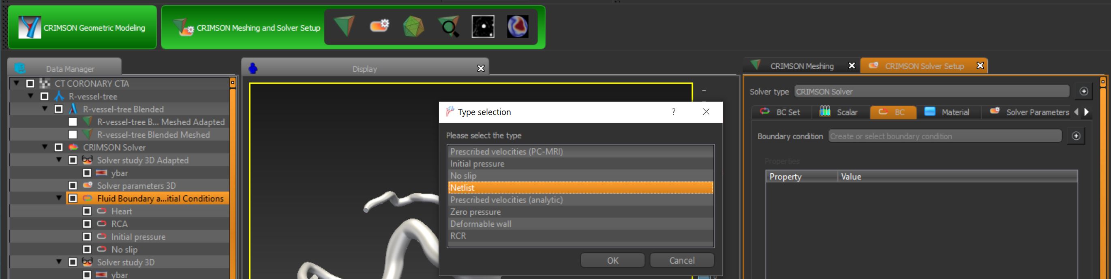The height and width of the screenshot is (279, 1111).
Task: Collapse the CT CORONARY CTA node
Action: pos(16,83)
